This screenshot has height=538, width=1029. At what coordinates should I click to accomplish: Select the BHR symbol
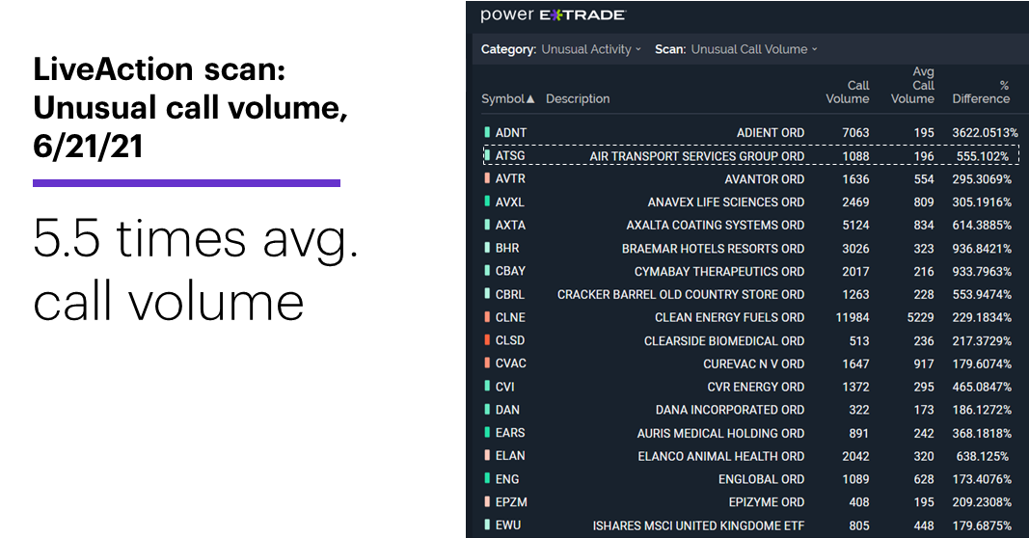(x=507, y=248)
